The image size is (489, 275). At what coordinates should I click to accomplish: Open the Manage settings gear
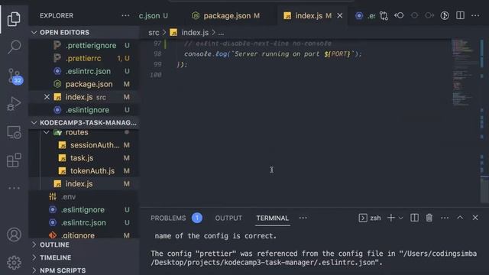14,263
